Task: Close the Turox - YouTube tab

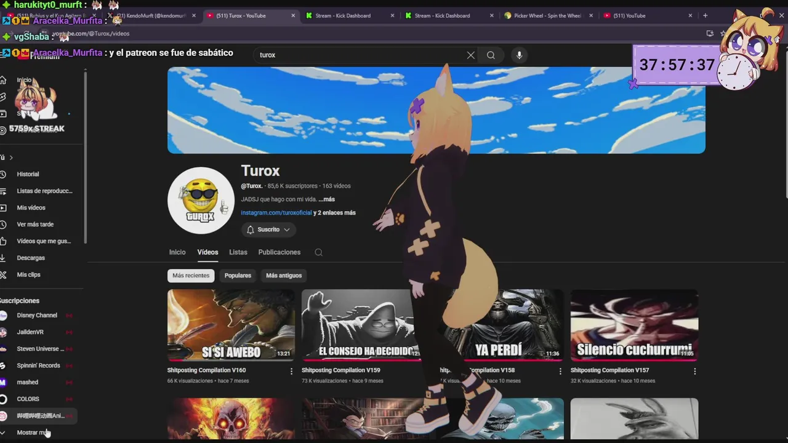Action: [293, 15]
